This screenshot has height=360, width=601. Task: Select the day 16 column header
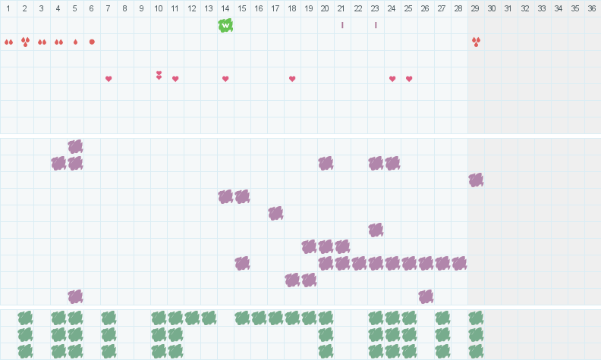click(259, 8)
